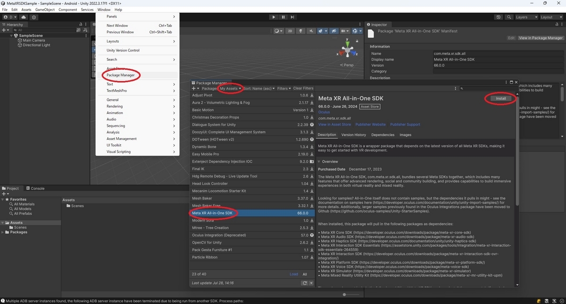This screenshot has height=304, width=566.
Task: Open the scene draw mode dropdown
Action: coord(278,31)
